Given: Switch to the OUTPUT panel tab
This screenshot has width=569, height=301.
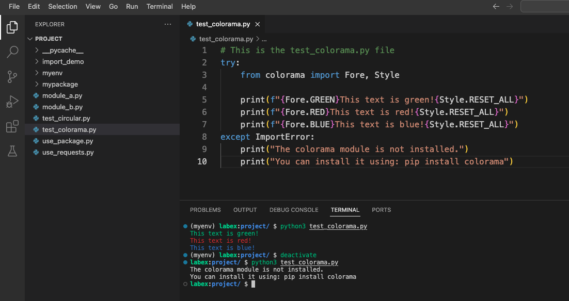Looking at the screenshot, I should coord(245,210).
